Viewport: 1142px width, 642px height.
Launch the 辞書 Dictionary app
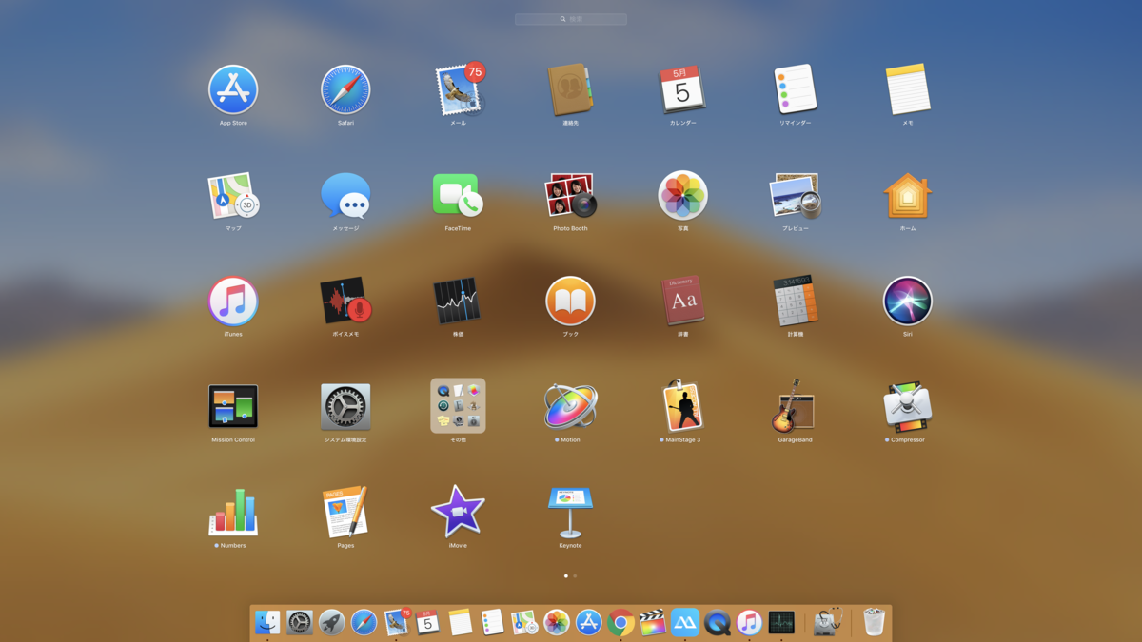pos(682,301)
